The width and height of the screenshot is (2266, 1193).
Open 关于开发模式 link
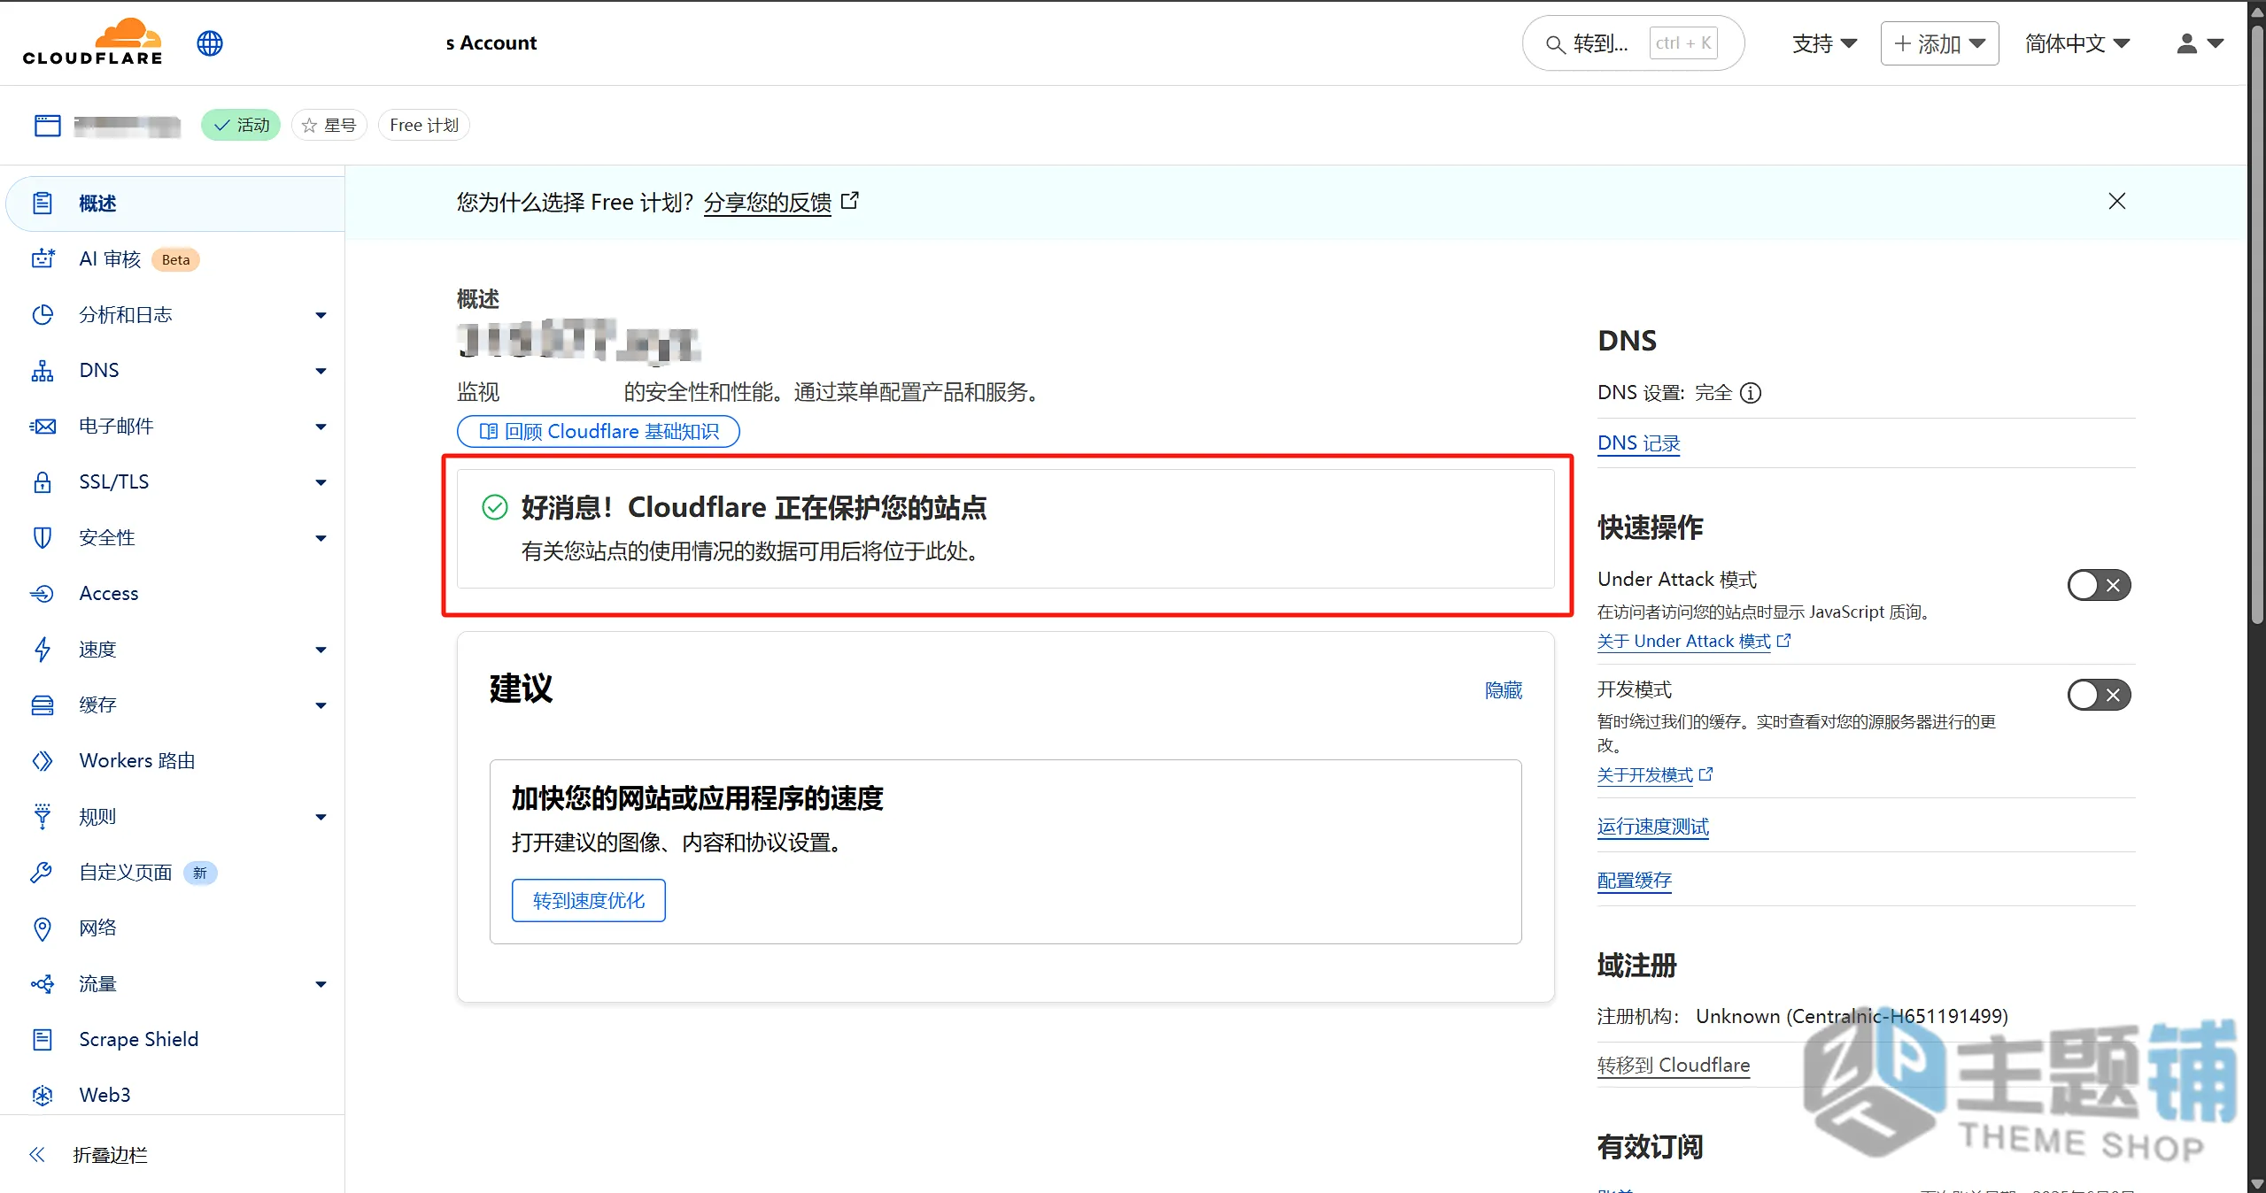tap(1645, 775)
